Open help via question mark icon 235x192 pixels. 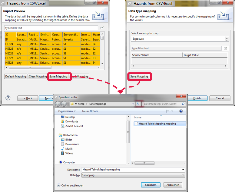click(8, 98)
